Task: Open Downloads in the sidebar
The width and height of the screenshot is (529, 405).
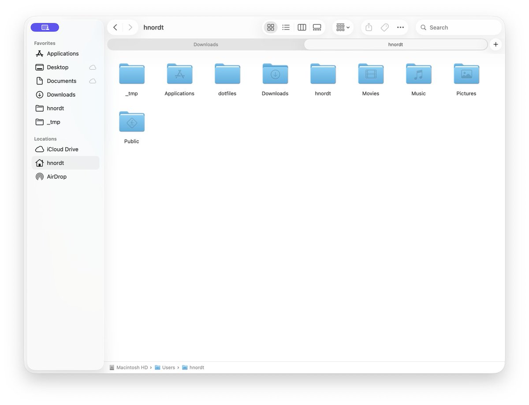Action: tap(65, 94)
